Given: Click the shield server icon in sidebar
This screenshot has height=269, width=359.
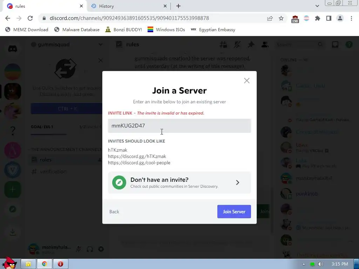Looking at the screenshot, I should pos(13,170).
